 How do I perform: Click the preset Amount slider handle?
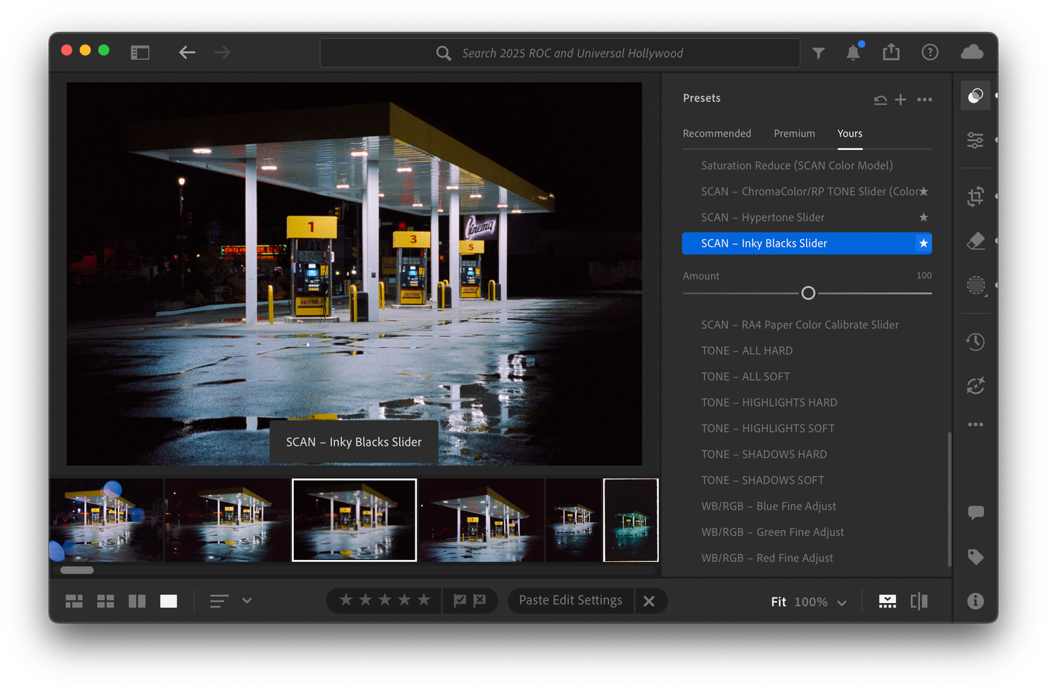click(808, 294)
